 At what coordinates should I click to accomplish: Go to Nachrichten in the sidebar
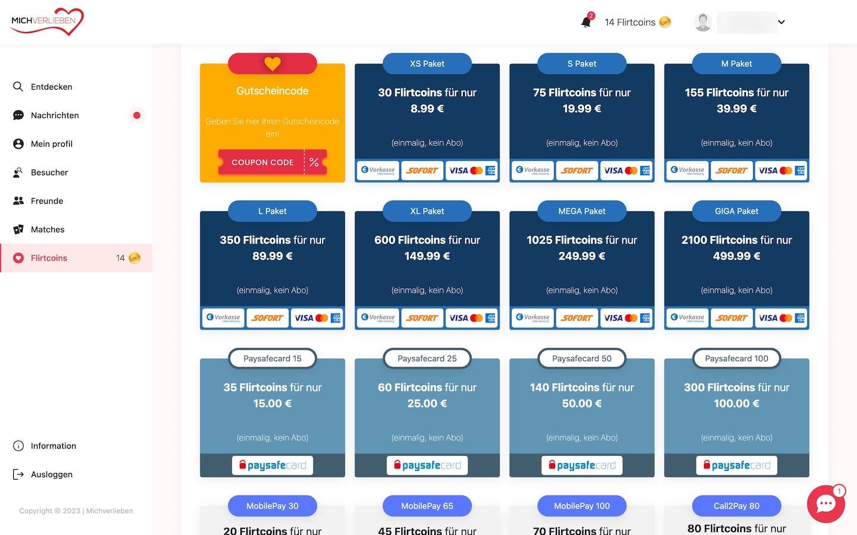76,115
